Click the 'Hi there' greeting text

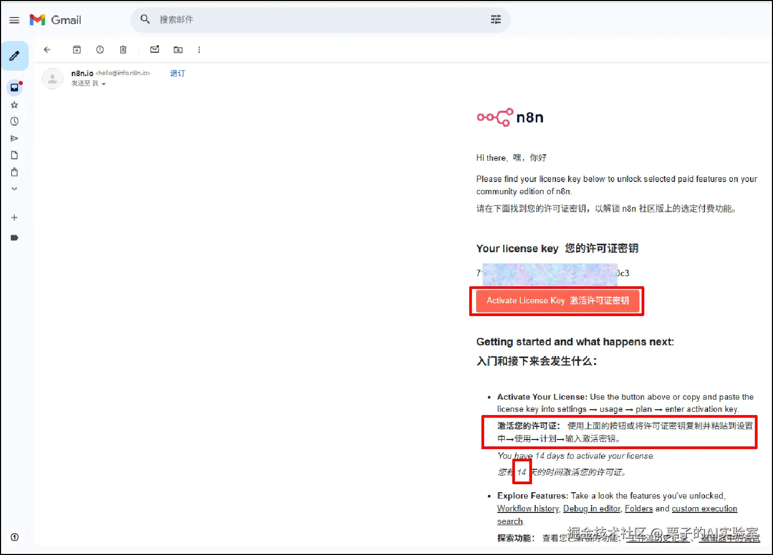(x=491, y=158)
